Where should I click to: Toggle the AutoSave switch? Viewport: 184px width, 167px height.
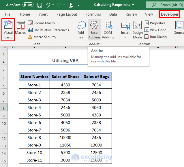[28, 5]
